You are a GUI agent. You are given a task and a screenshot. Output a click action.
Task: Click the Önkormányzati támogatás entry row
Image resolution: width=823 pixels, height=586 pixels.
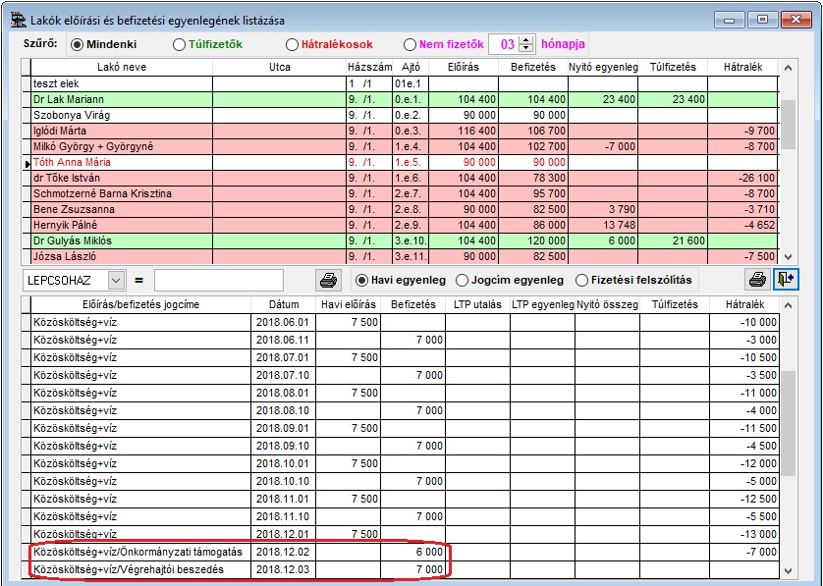click(x=138, y=552)
